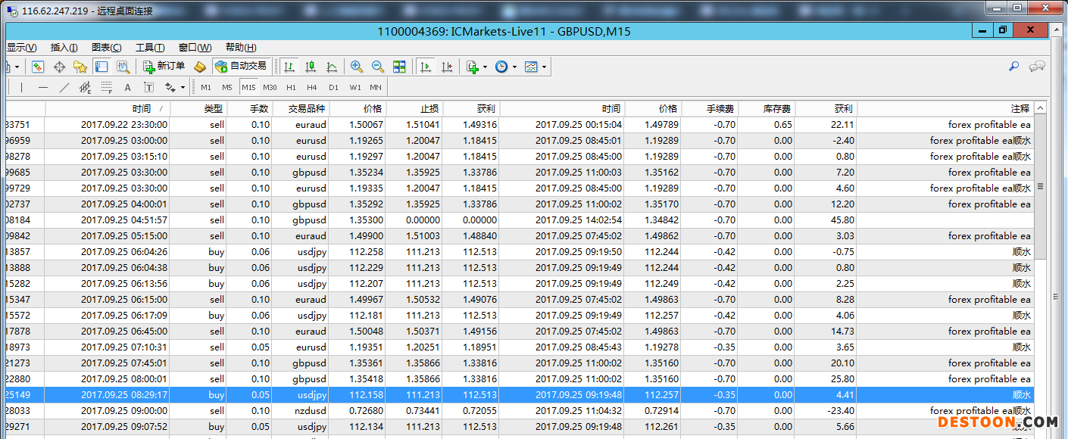This screenshot has height=439, width=1068.
Task: Open MetaEditor via the yellow book icon
Action: 200,67
